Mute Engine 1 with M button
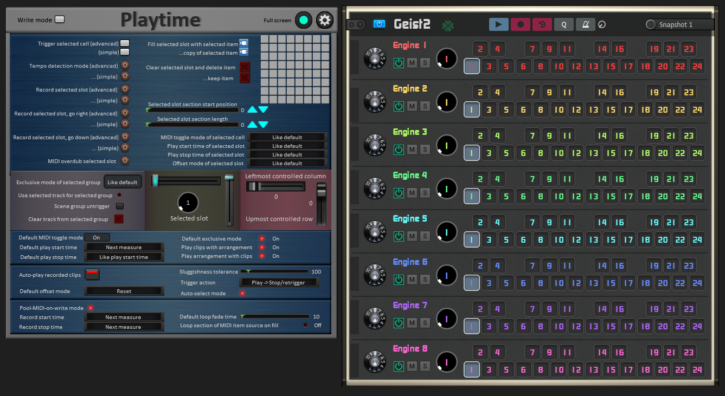Viewport: 725px width, 396px height. [412, 63]
